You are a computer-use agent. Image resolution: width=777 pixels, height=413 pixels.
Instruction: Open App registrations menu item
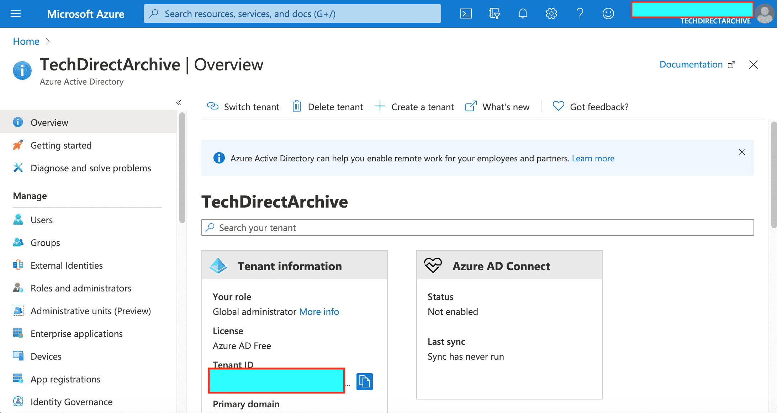(x=65, y=379)
